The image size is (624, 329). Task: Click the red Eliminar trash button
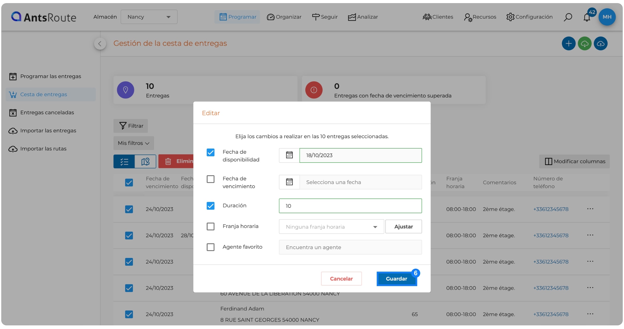[176, 162]
